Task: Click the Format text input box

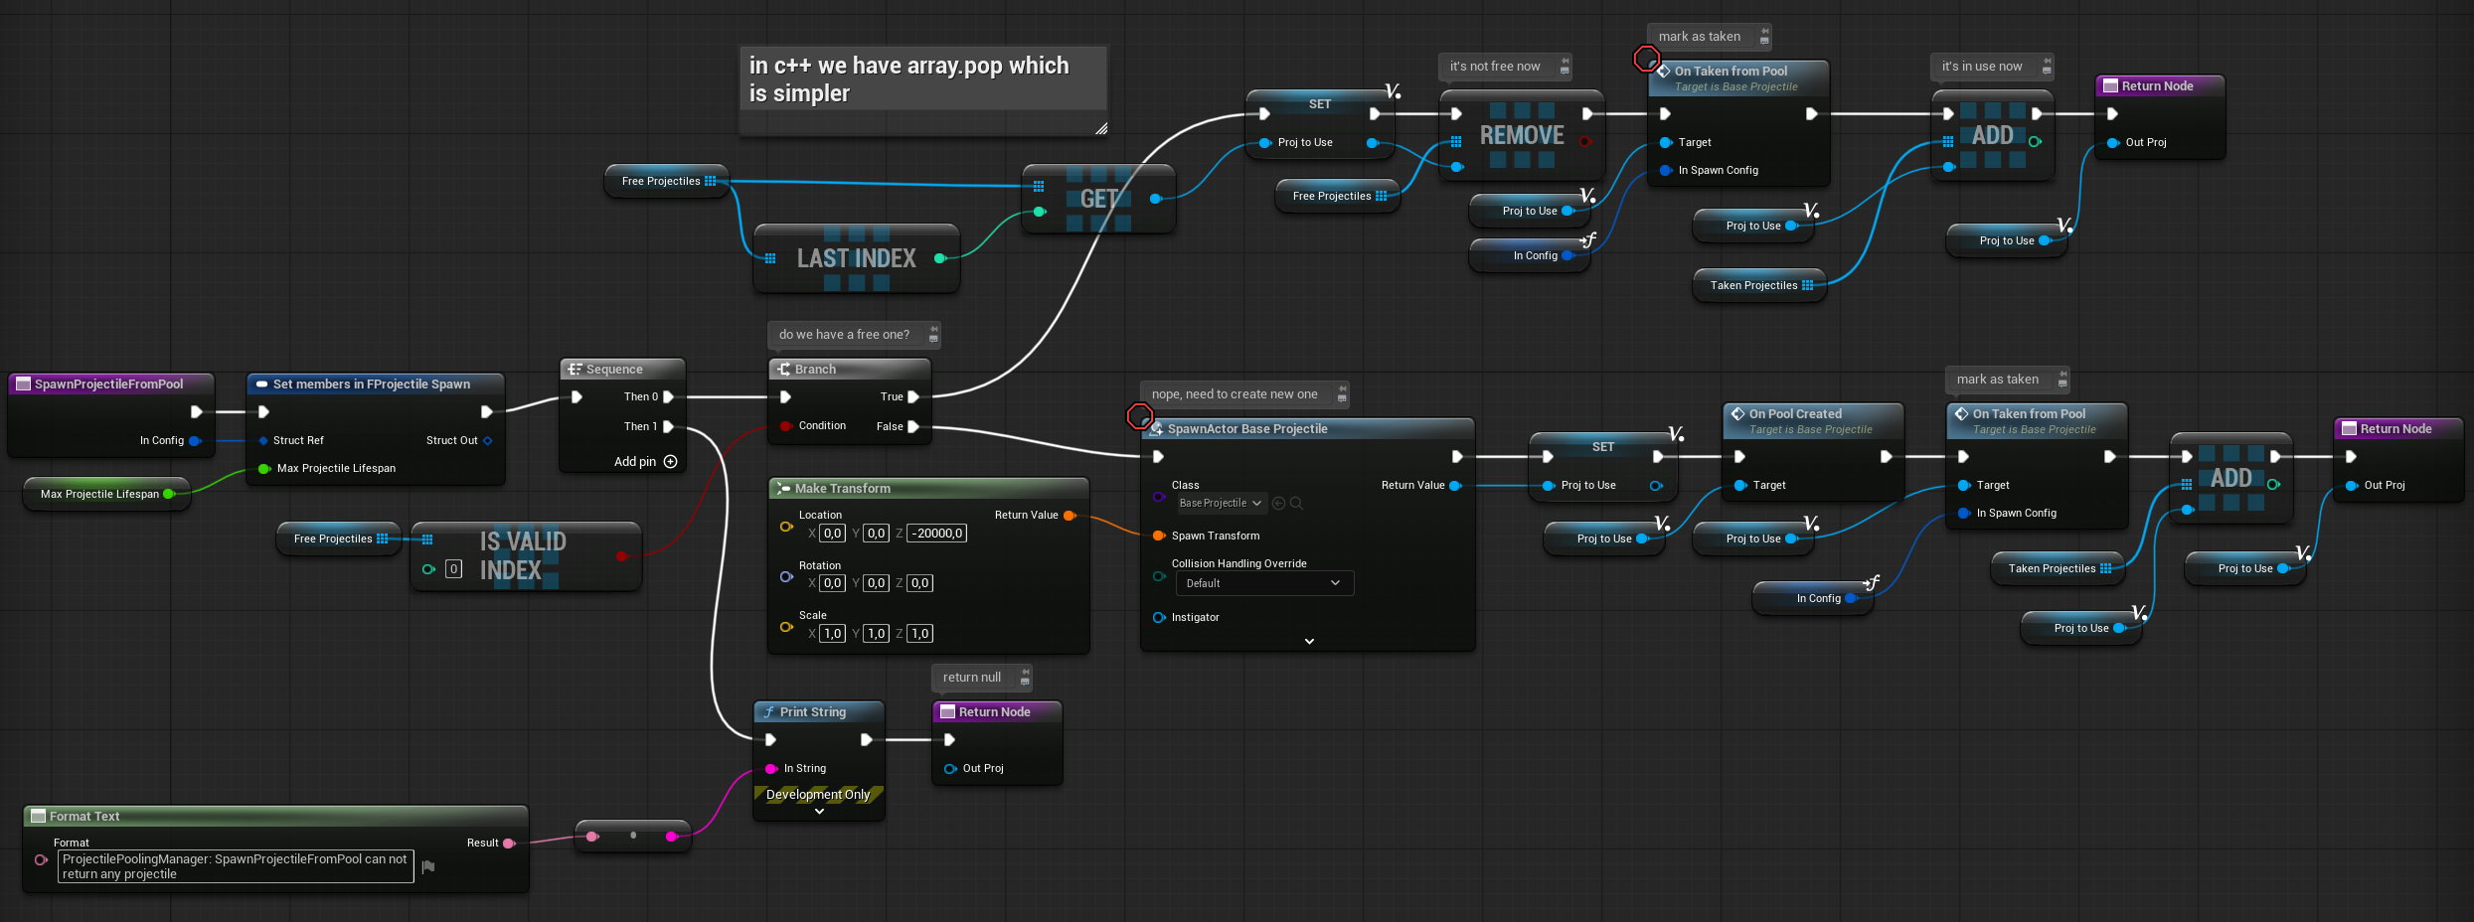Action: [x=236, y=866]
